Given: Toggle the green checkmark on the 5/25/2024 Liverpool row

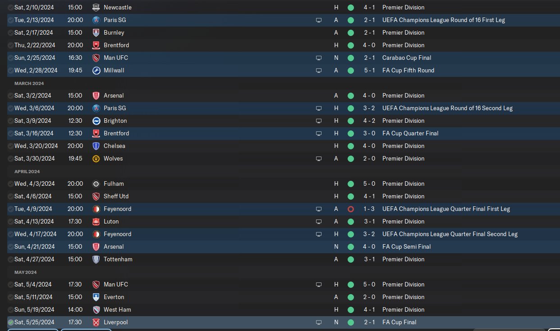Looking at the screenshot, I should (x=11, y=322).
